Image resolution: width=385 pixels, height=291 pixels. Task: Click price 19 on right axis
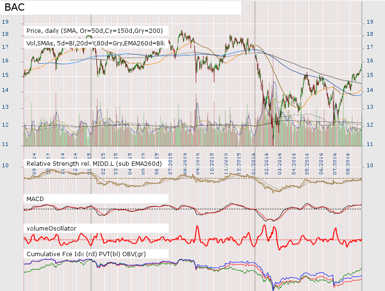point(370,22)
